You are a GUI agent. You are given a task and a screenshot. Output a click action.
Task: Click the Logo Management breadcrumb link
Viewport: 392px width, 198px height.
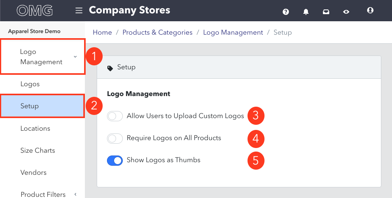click(233, 32)
